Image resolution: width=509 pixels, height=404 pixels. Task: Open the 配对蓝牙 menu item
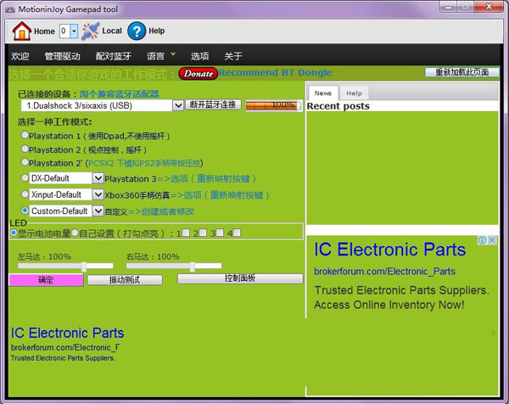point(114,56)
